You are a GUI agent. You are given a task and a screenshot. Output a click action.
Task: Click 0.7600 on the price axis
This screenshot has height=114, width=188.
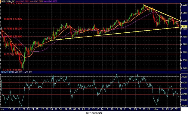[184, 52]
